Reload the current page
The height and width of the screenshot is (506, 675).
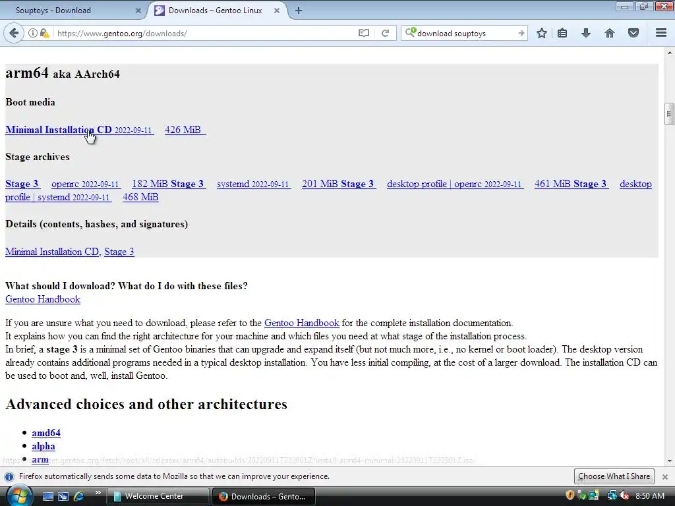click(x=385, y=33)
